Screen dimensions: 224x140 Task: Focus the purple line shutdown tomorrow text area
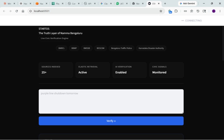pyautogui.click(x=111, y=101)
